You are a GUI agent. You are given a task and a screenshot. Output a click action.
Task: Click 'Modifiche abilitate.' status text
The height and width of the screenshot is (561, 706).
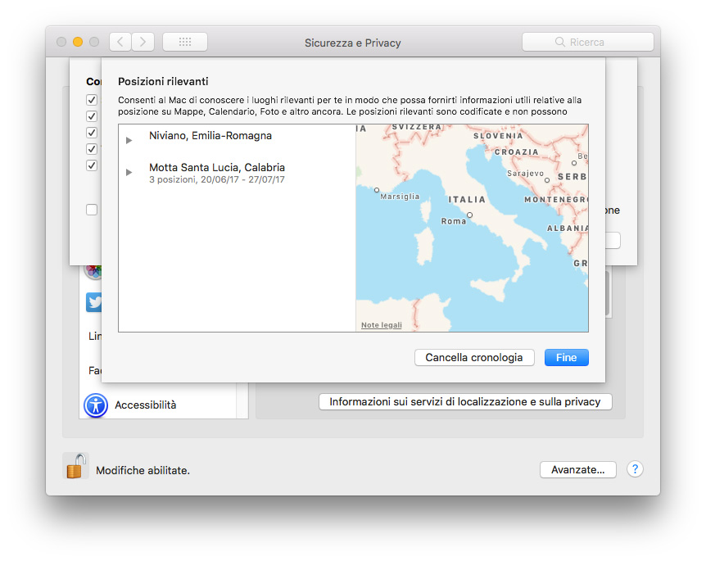143,470
